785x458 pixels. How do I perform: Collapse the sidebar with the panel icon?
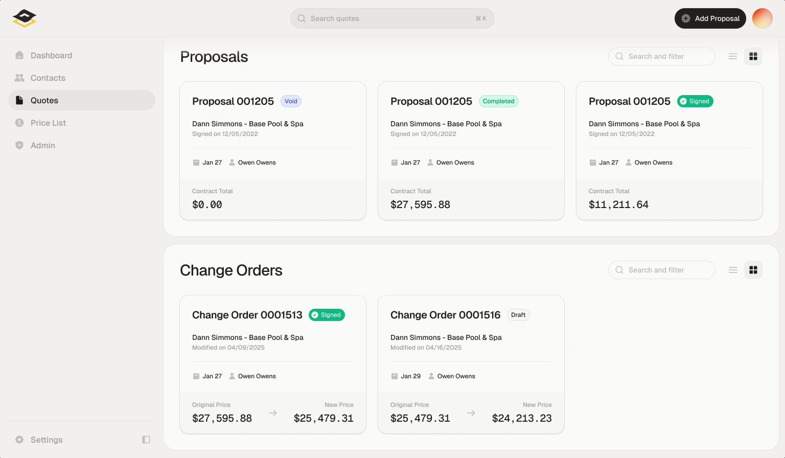coord(146,440)
